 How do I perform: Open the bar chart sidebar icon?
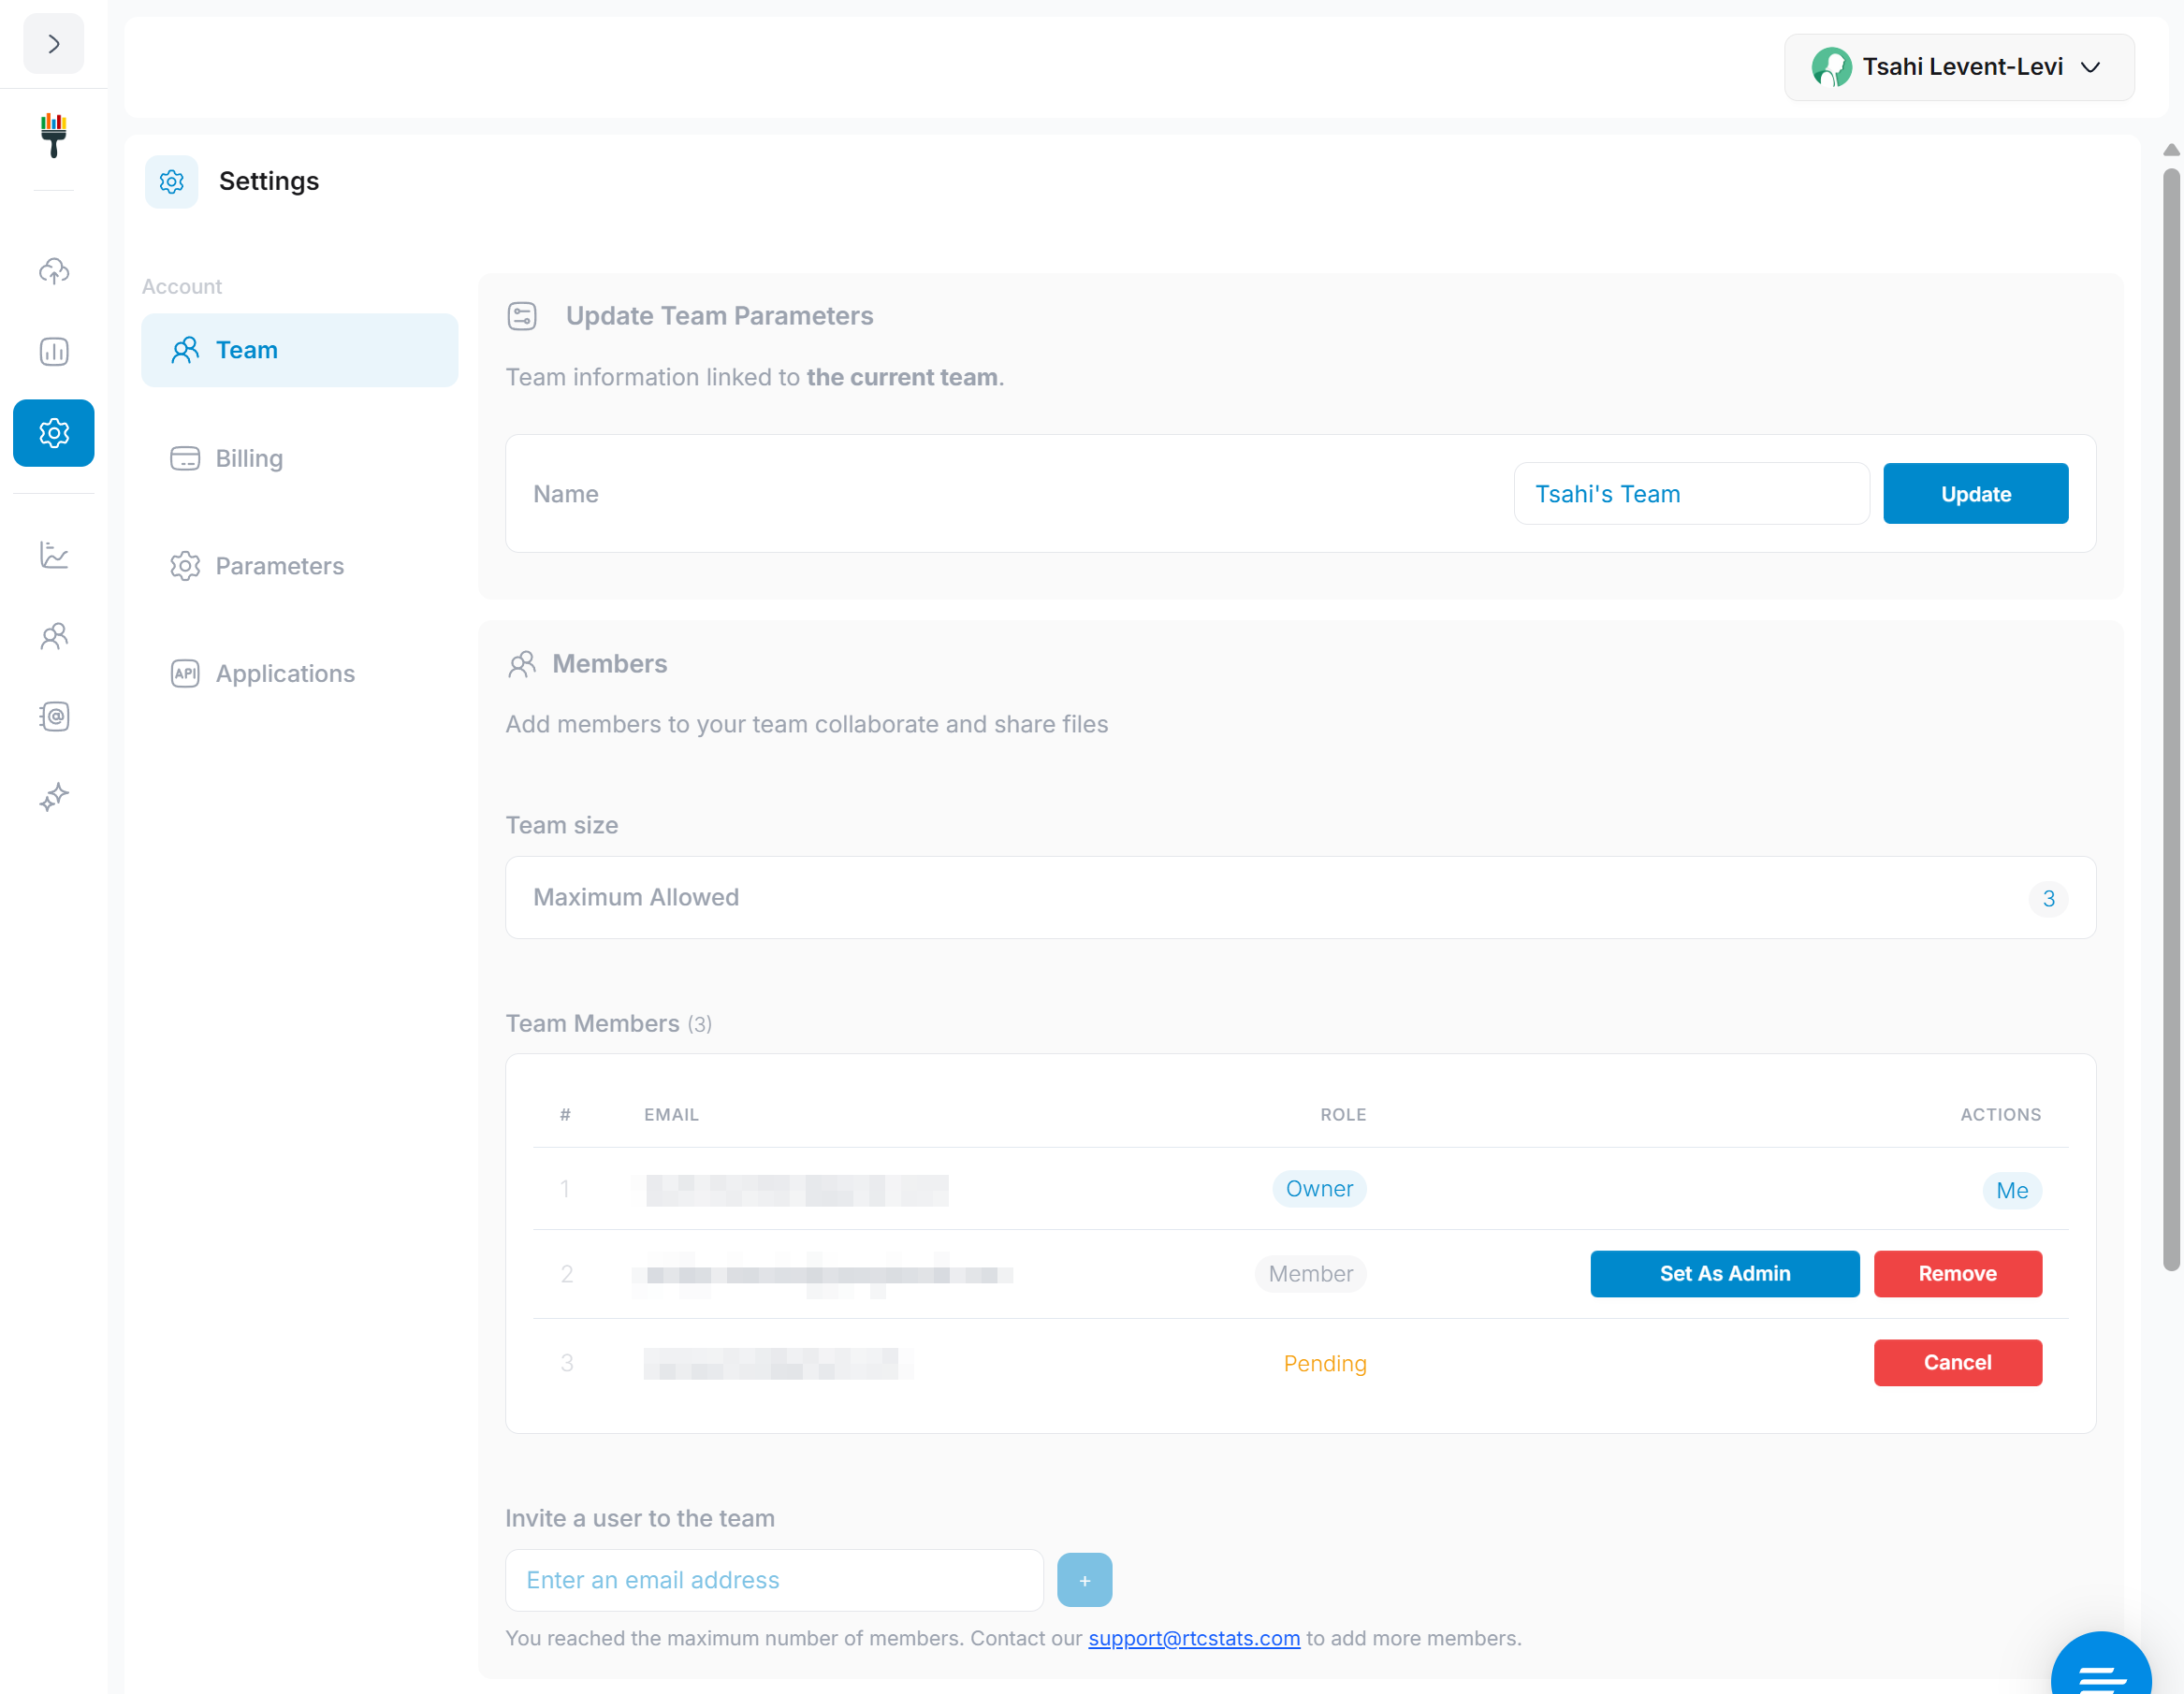54,352
